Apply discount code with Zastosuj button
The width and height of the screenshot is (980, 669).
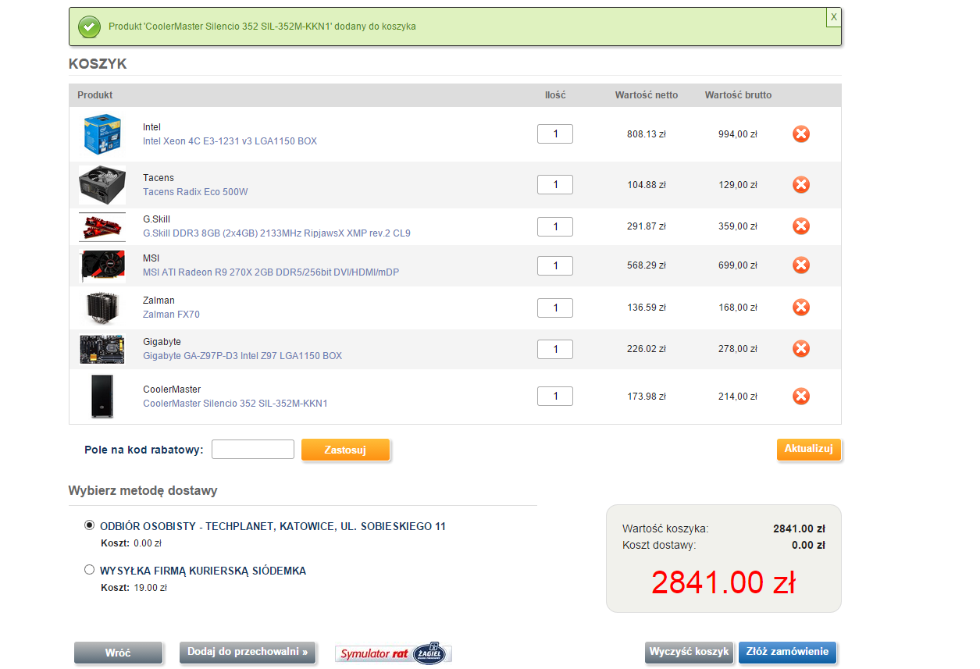pyautogui.click(x=345, y=450)
